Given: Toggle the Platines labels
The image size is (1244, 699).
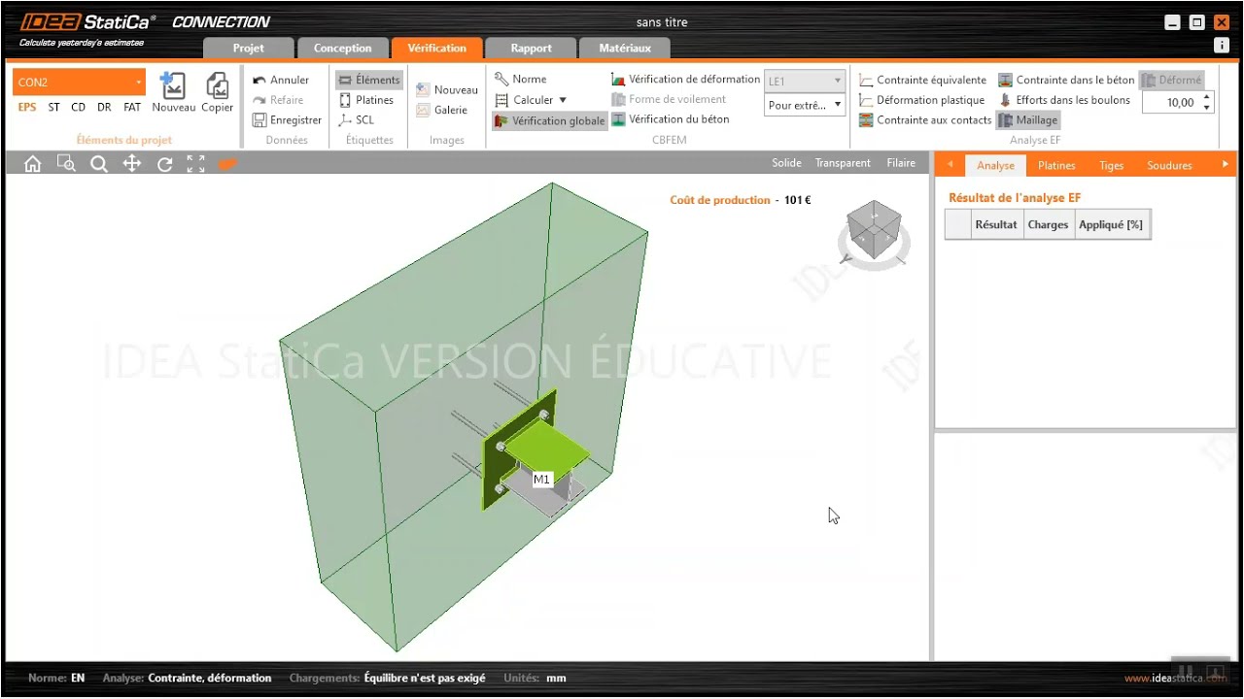Looking at the screenshot, I should click(x=366, y=100).
